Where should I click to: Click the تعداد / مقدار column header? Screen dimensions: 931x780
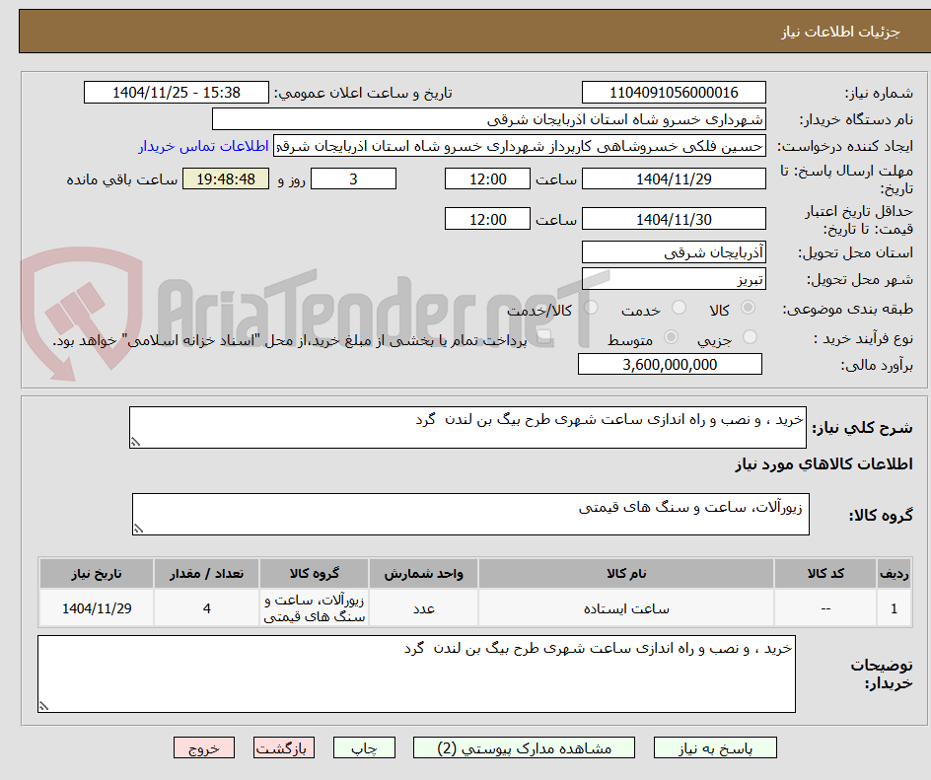pyautogui.click(x=207, y=574)
